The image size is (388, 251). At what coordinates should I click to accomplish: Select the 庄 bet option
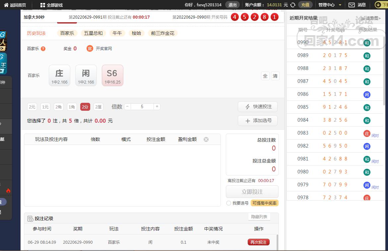pyautogui.click(x=59, y=75)
